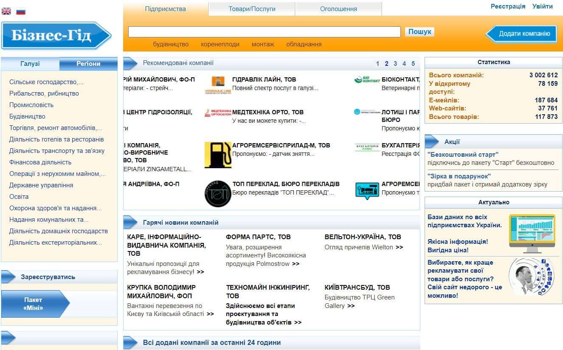
Task: Go to page 3 of recommended companies
Action: 395,63
